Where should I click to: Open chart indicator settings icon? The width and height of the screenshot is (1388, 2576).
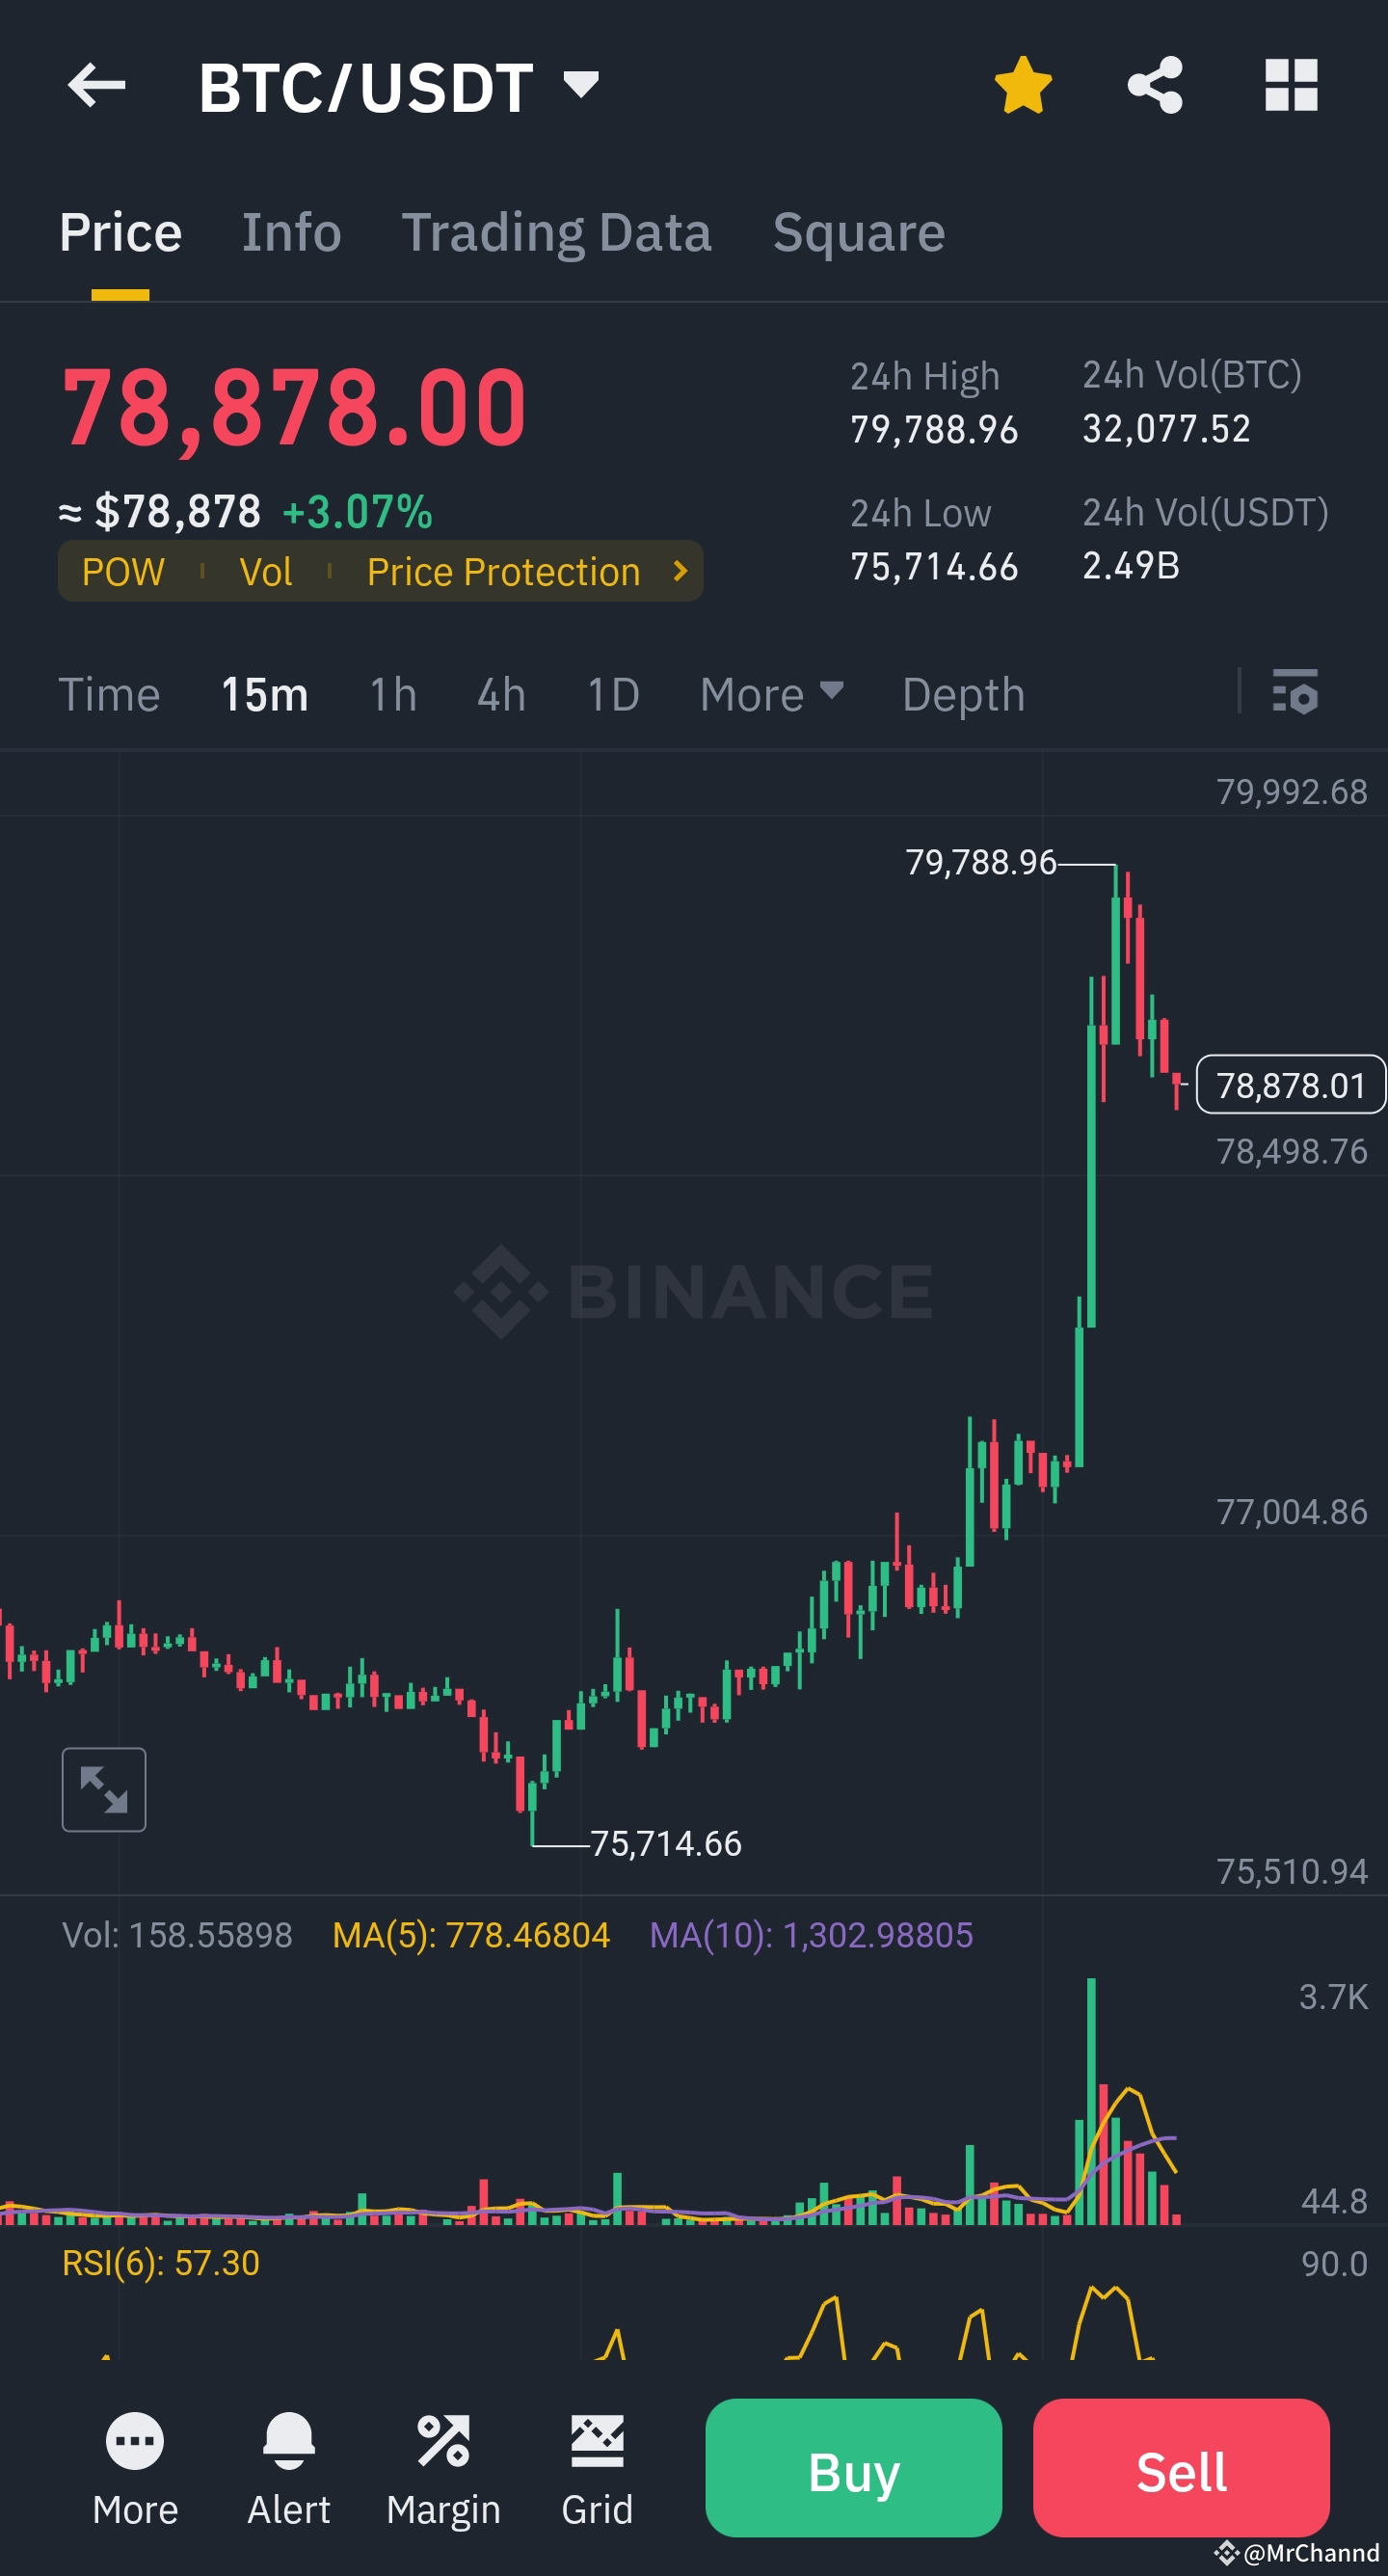pos(1292,693)
